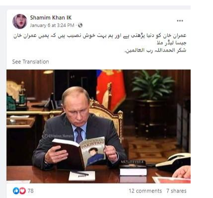View the 12 comments

[145, 191]
